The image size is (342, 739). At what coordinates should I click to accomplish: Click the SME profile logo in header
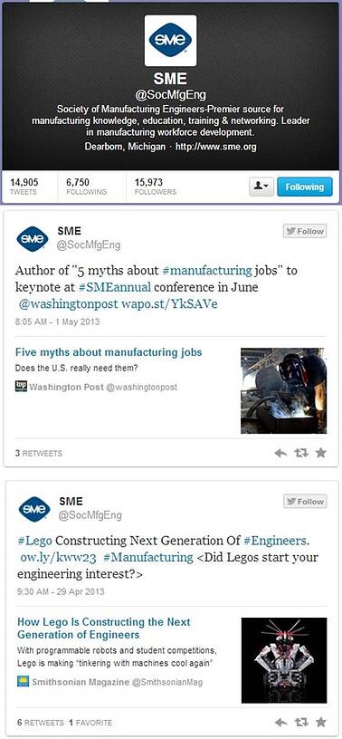[170, 41]
